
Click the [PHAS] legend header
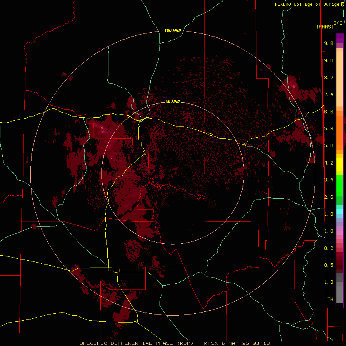pyautogui.click(x=325, y=27)
